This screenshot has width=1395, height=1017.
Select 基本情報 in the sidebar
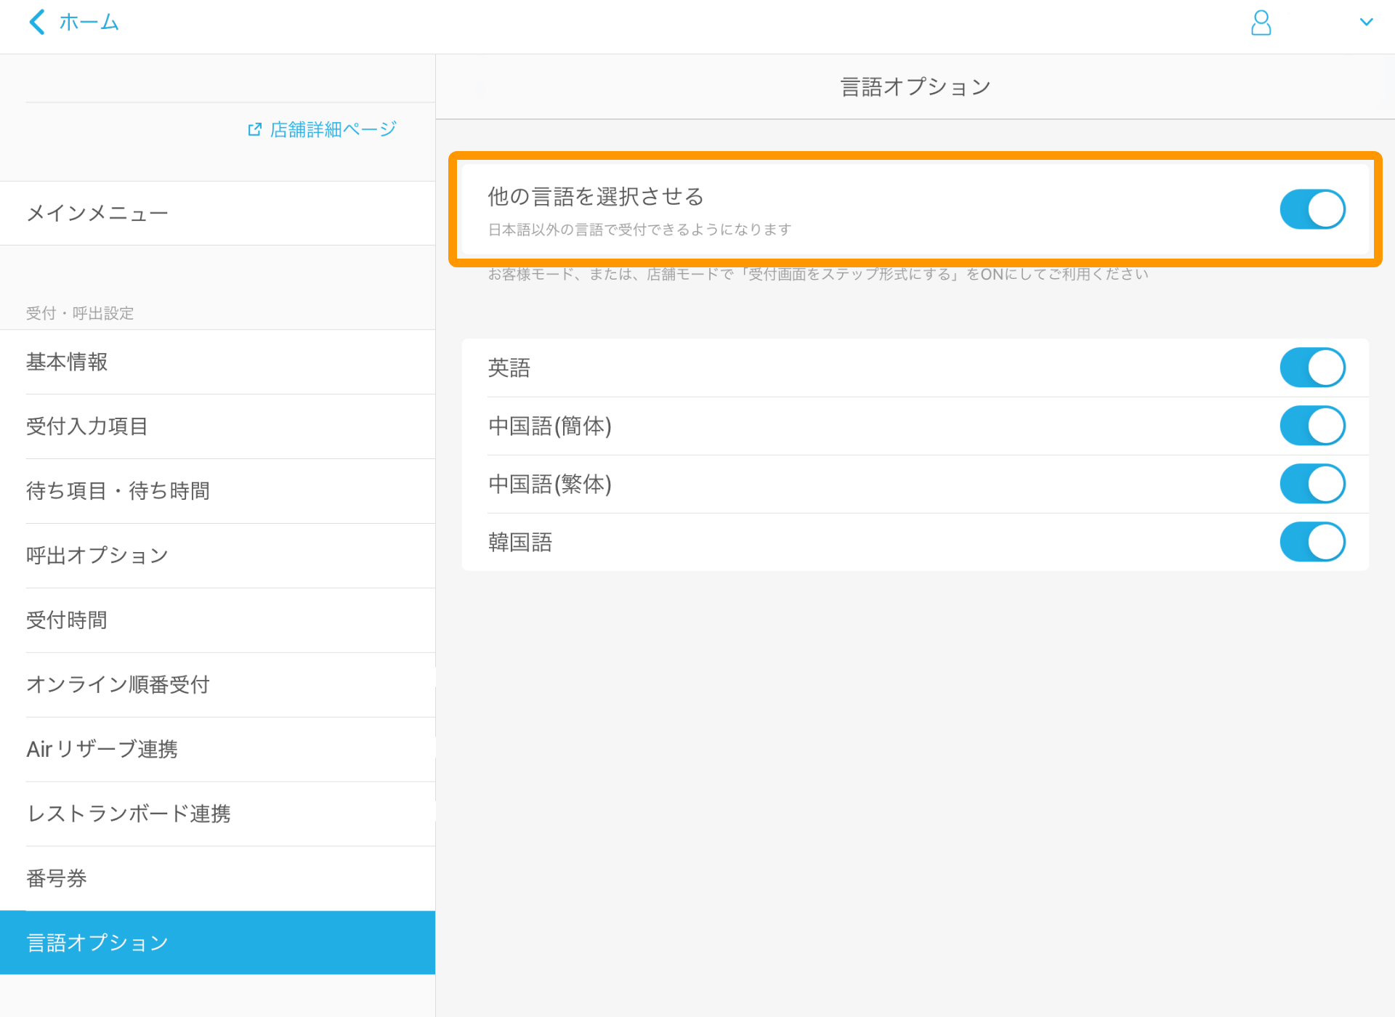point(65,362)
